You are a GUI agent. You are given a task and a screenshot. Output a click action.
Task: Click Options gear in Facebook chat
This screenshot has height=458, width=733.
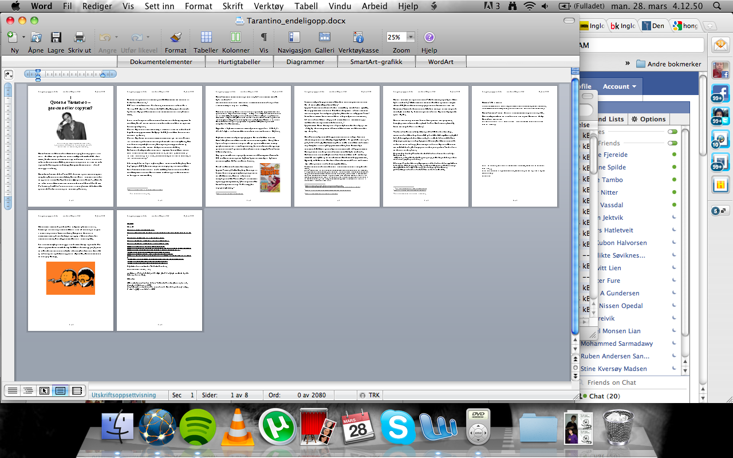coord(649,119)
